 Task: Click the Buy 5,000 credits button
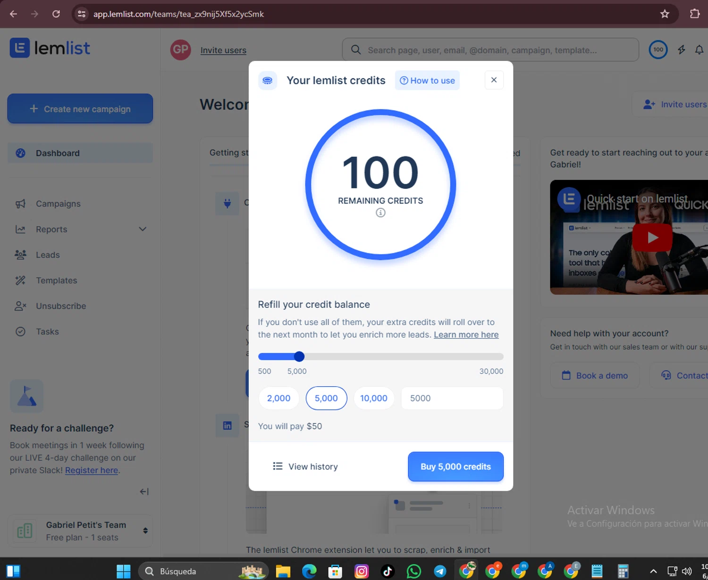click(455, 467)
